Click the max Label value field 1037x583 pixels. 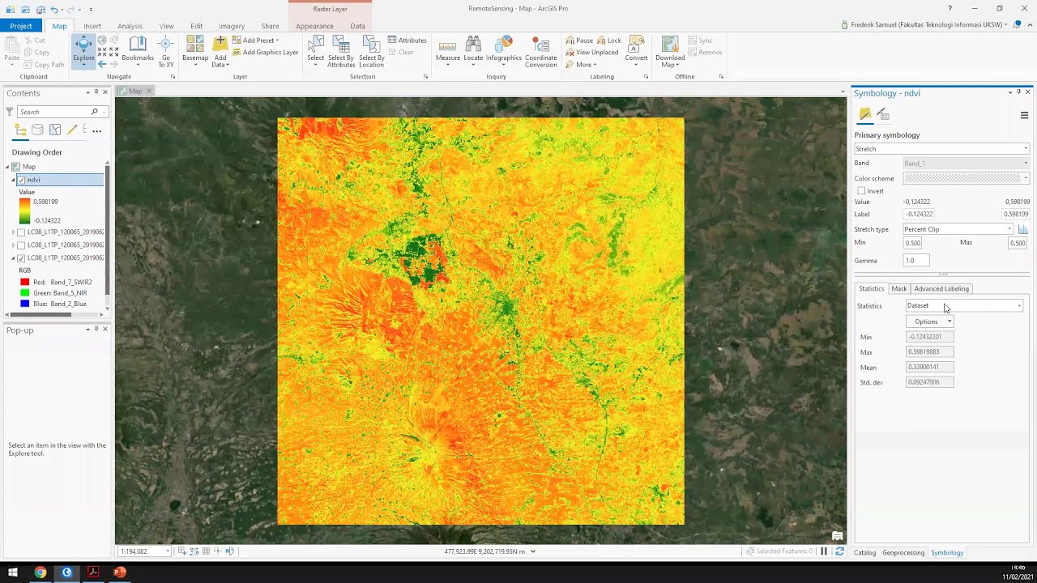pyautogui.click(x=1016, y=215)
